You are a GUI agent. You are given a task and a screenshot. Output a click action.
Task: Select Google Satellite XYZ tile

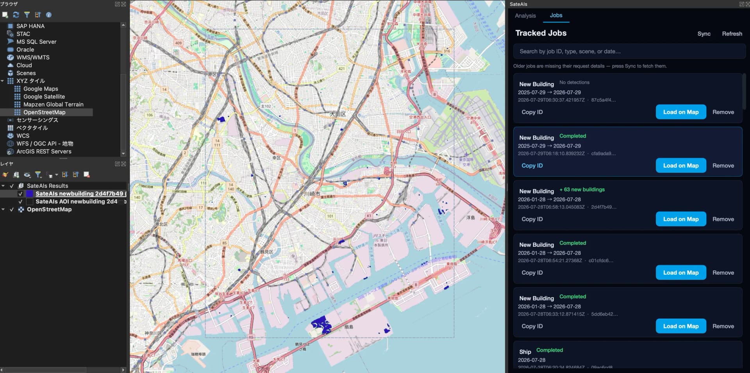[x=44, y=96]
